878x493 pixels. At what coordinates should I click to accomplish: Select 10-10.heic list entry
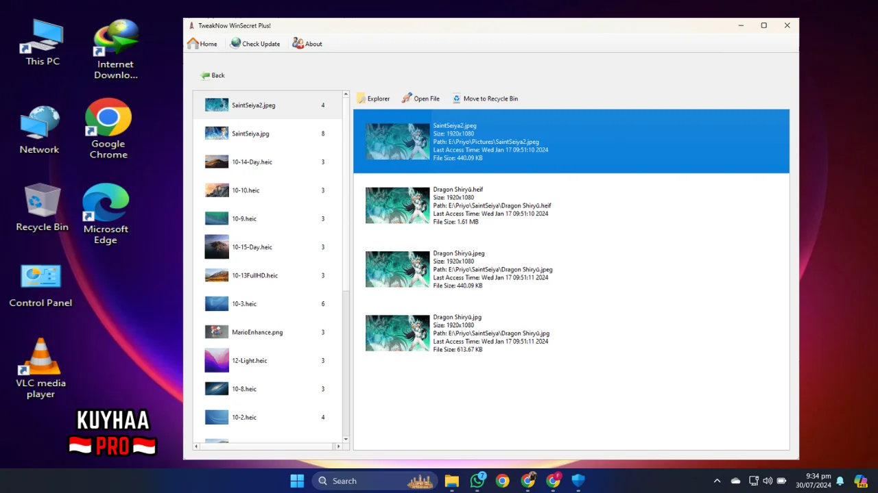268,190
